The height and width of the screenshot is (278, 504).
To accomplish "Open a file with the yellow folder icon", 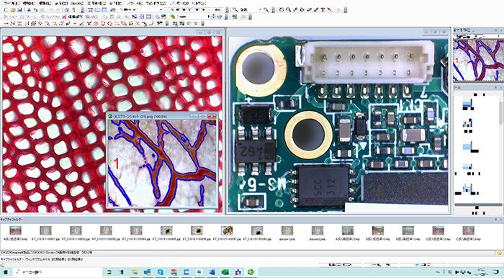I will pos(12,9).
